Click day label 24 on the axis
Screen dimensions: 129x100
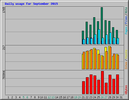[94, 97]
